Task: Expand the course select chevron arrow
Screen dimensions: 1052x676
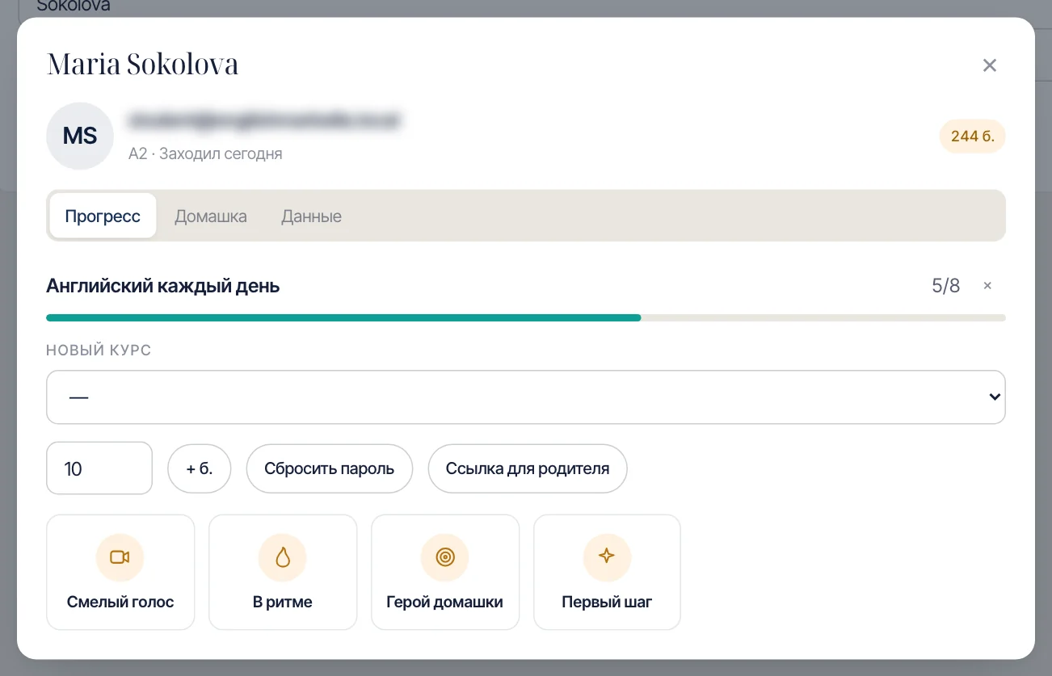Action: click(x=995, y=397)
